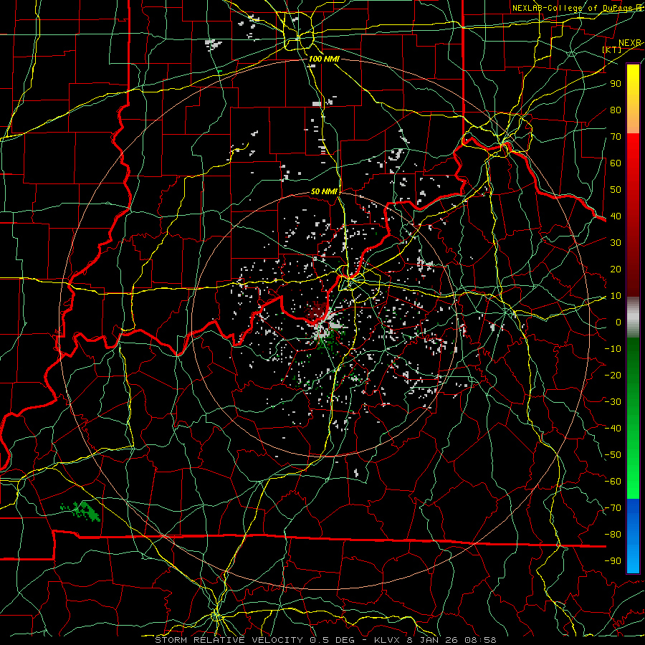Click the positive 20 scale value
This screenshot has height=645, width=645.
(x=616, y=269)
